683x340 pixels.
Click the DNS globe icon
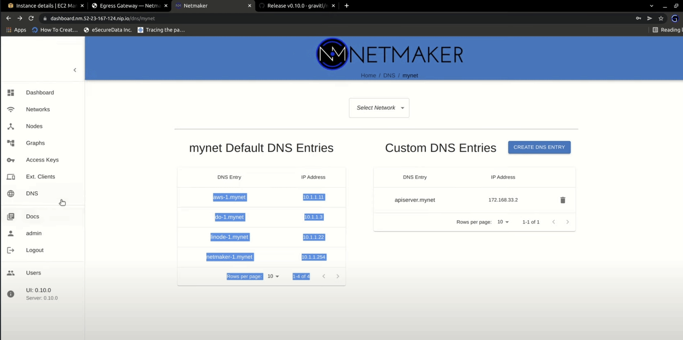point(11,194)
